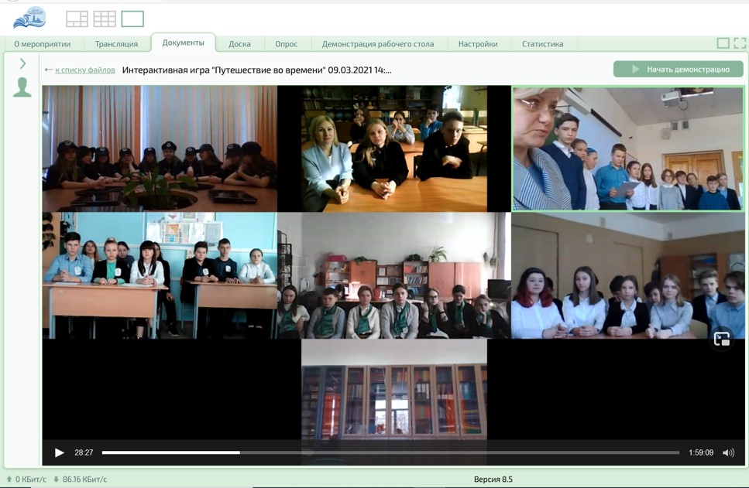Click the picture-in-picture icon on video
This screenshot has height=488, width=749.
(721, 339)
